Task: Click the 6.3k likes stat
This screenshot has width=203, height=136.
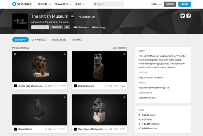Action: [x=147, y=120]
